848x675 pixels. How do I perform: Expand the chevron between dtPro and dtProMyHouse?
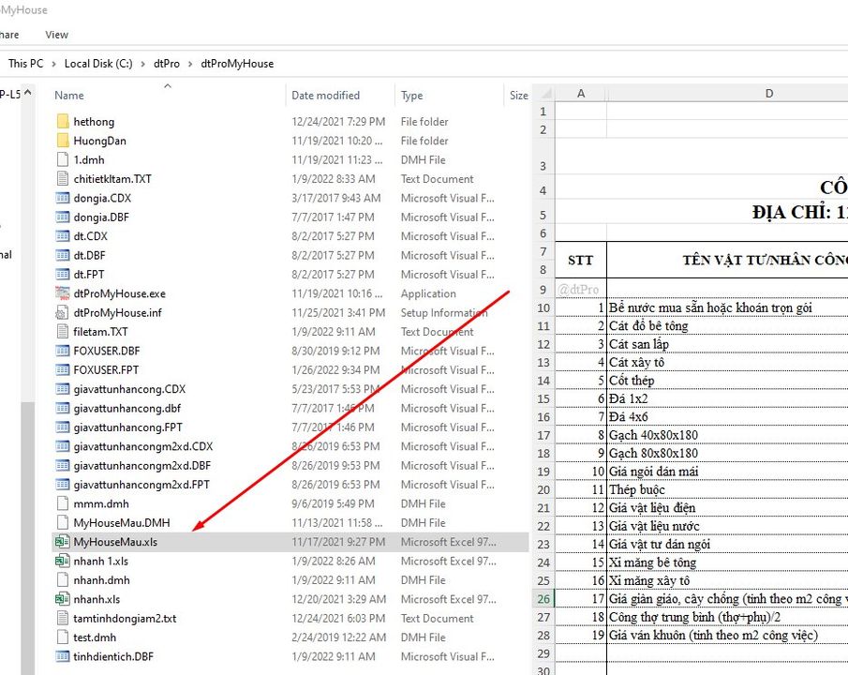191,64
